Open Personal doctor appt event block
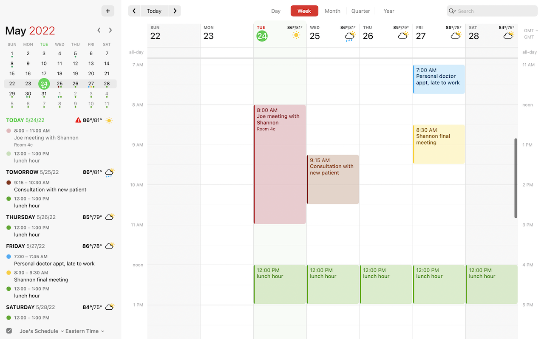This screenshot has height=339, width=544. (x=439, y=79)
